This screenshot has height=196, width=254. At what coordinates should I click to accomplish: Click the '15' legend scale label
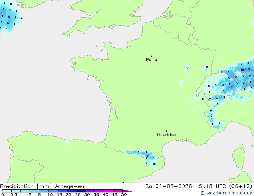tap(59, 194)
